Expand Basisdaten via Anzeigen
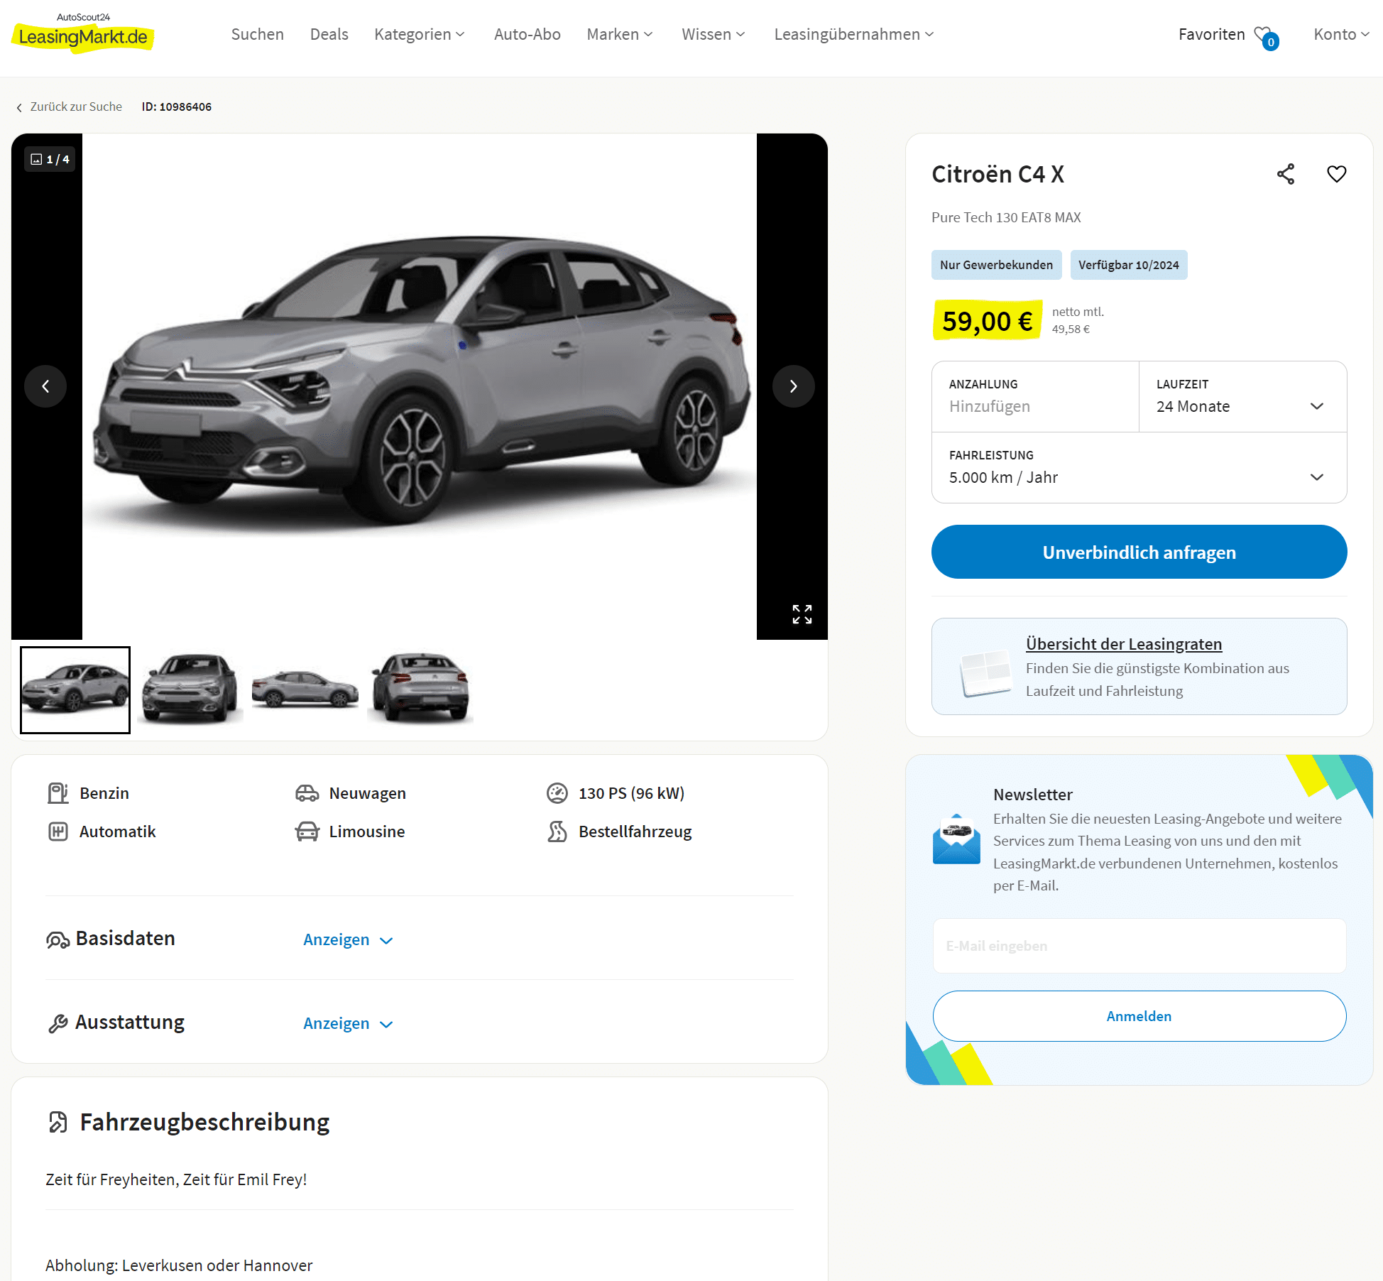The width and height of the screenshot is (1383, 1281). pyautogui.click(x=348, y=939)
